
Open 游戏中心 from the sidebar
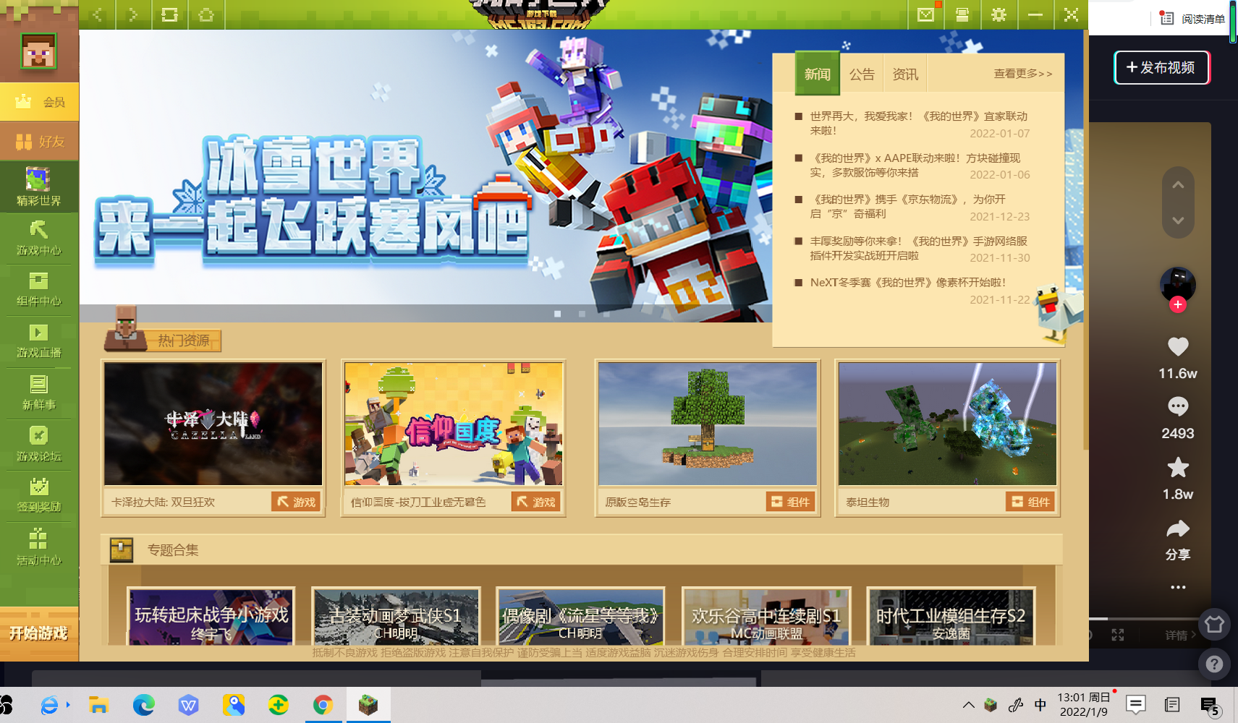click(39, 239)
